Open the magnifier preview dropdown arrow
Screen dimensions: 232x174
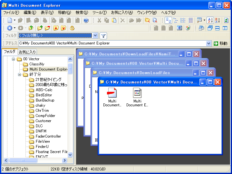[204, 20]
